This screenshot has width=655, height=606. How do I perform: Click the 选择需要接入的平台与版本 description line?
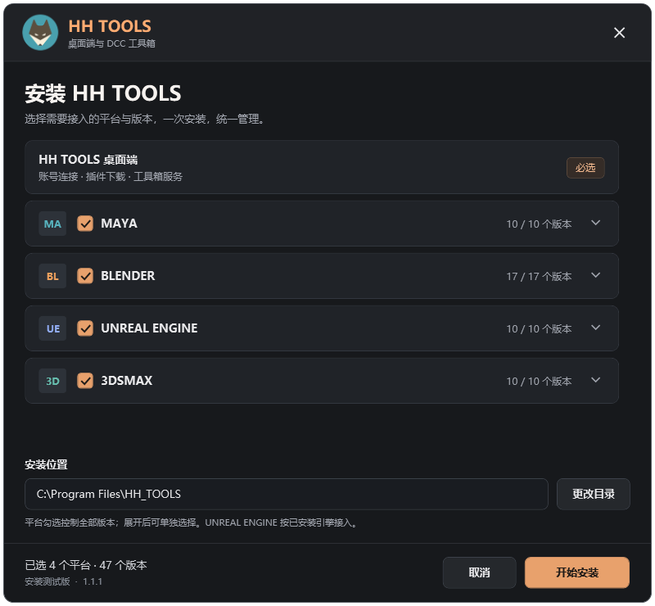tap(145, 119)
